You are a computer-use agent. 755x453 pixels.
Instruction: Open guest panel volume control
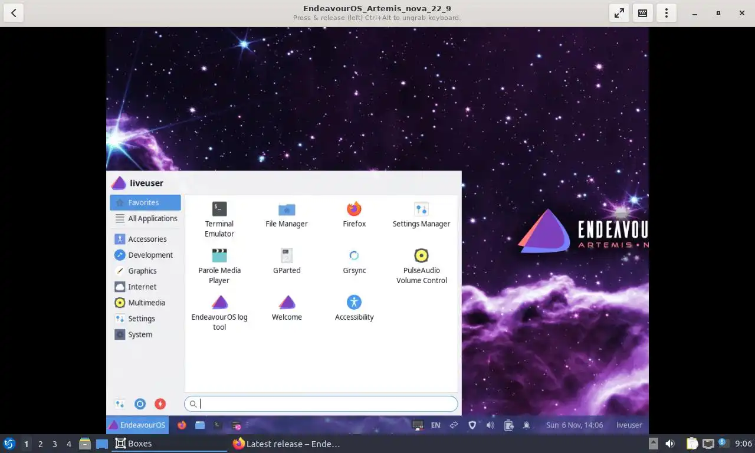click(x=490, y=425)
